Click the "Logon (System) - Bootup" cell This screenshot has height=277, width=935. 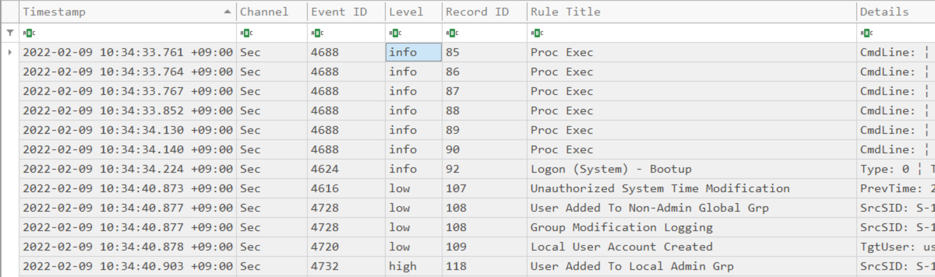pyautogui.click(x=611, y=169)
